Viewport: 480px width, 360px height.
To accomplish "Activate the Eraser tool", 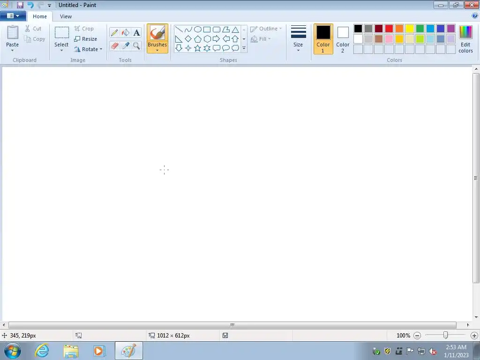I will point(114,46).
